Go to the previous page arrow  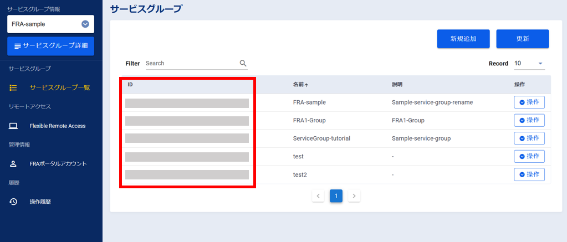point(318,195)
